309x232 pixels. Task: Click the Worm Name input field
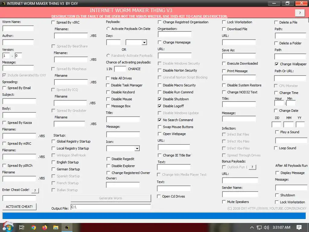18,29
